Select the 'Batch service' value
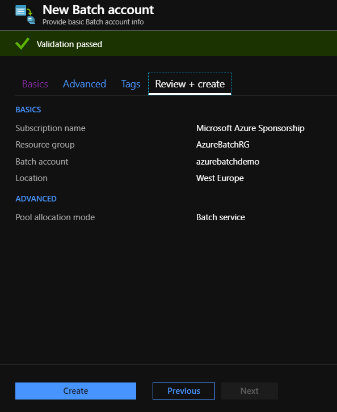Screen dimensions: 337x412 [x=221, y=217]
